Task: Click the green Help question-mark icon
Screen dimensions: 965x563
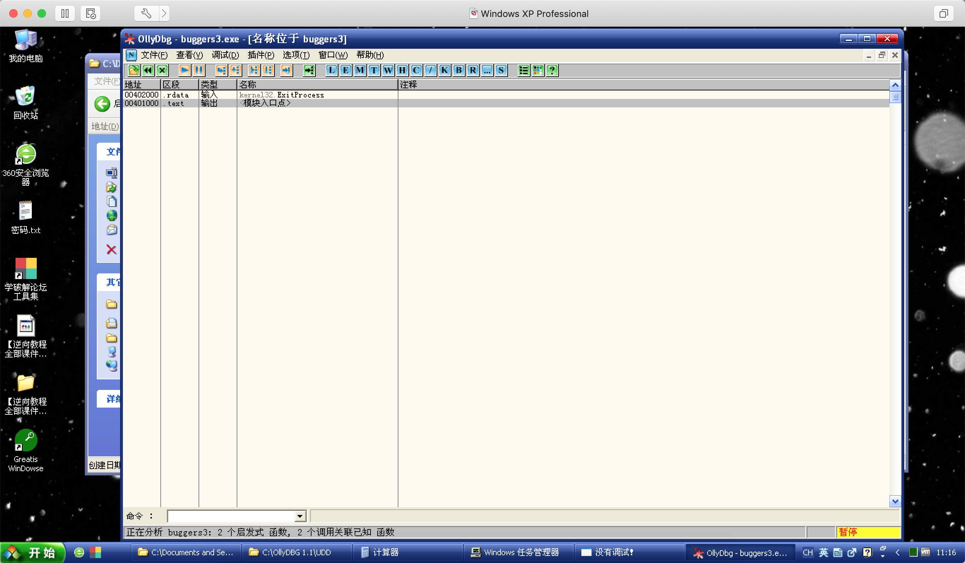Action: (552, 70)
